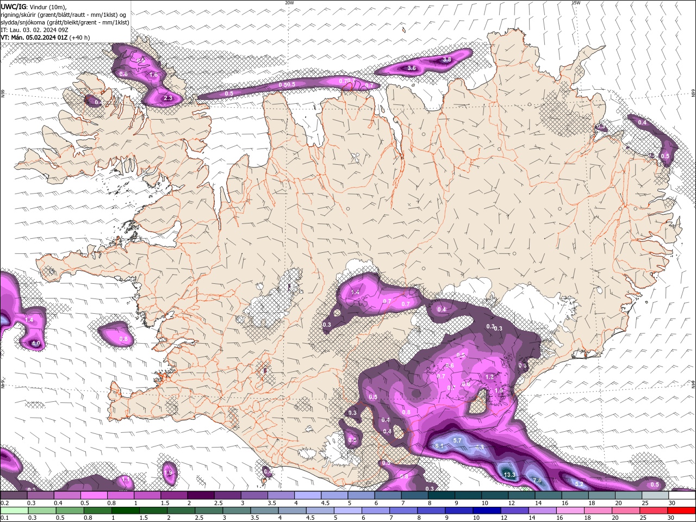Pick the light grey top-row swatch at 25

(x=656, y=495)
